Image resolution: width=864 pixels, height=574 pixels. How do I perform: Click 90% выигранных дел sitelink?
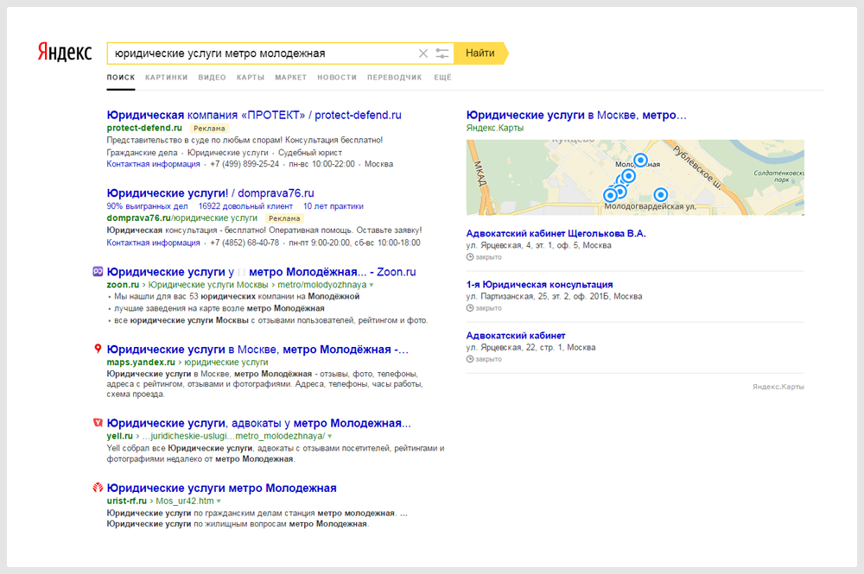coord(147,206)
